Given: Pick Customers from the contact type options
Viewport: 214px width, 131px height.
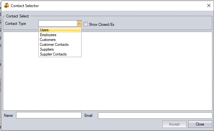Looking at the screenshot, I should pyautogui.click(x=60, y=40).
